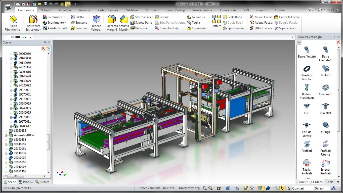Screen dimensions: 343x193
Task: Choose the Smussa Margini chamfer tool
Action: 124,20
